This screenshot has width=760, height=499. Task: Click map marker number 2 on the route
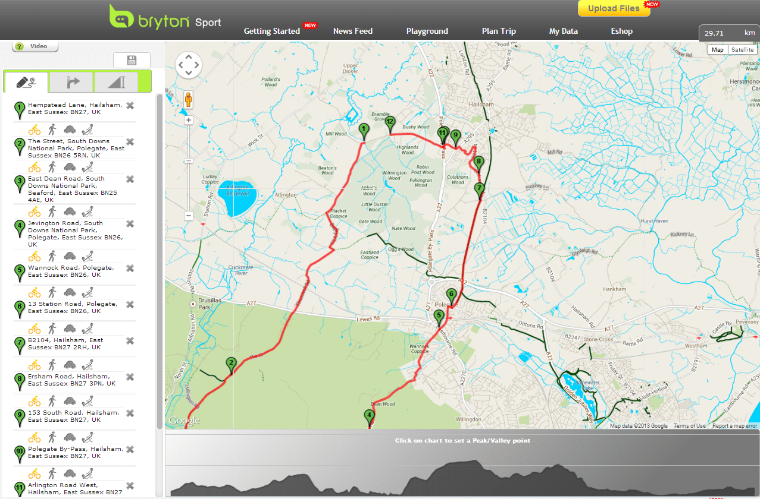[231, 364]
